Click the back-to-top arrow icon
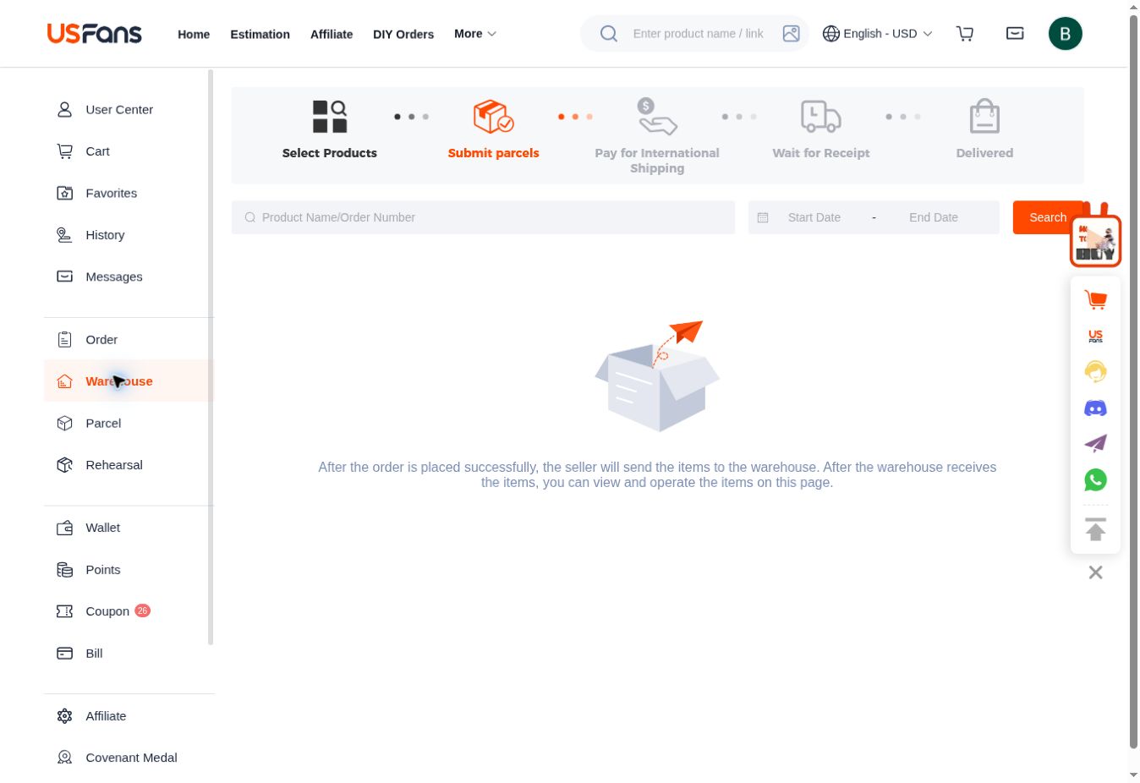This screenshot has width=1140, height=783. tap(1095, 529)
